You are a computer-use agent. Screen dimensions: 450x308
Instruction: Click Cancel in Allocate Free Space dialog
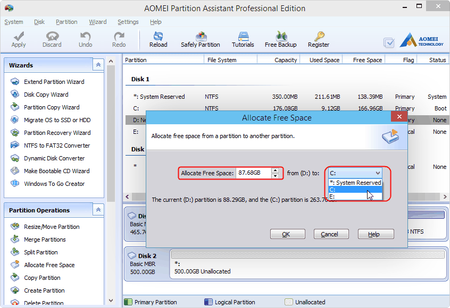pos(331,234)
